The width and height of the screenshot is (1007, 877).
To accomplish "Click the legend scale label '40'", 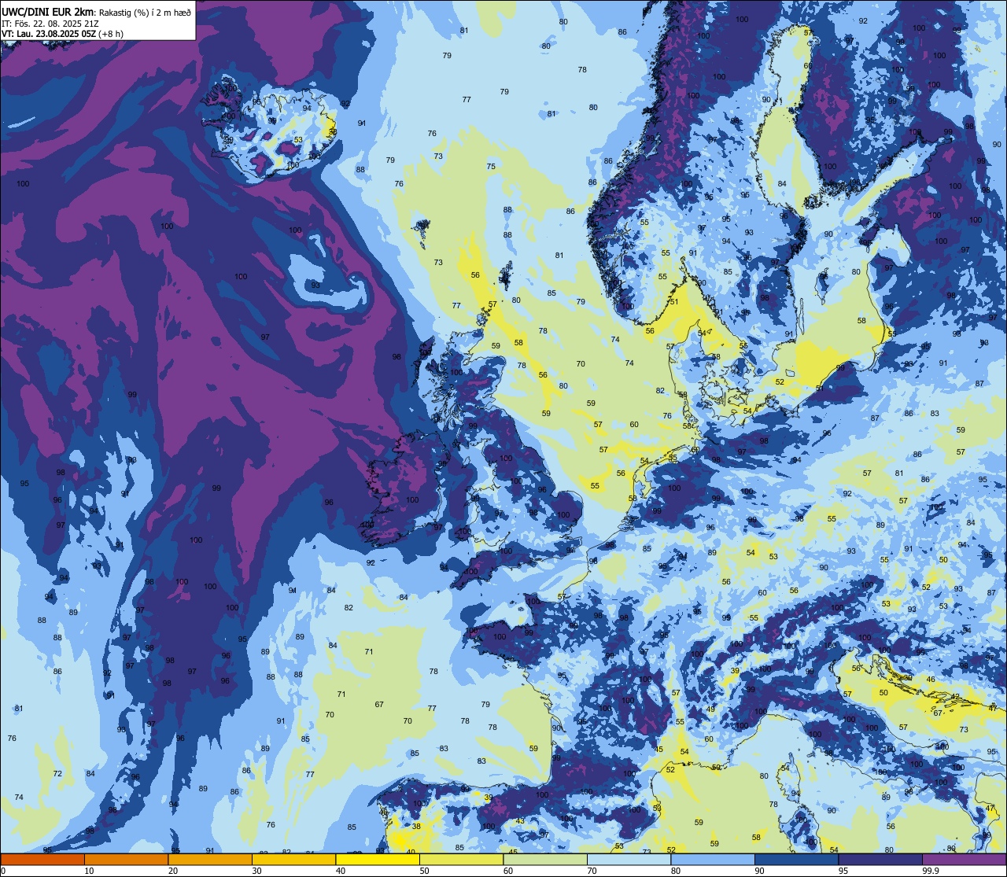I will pos(341,871).
